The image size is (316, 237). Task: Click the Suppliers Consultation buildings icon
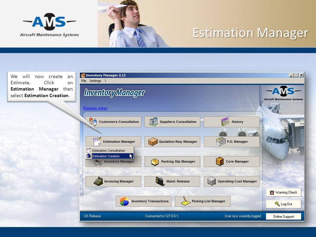click(154, 122)
